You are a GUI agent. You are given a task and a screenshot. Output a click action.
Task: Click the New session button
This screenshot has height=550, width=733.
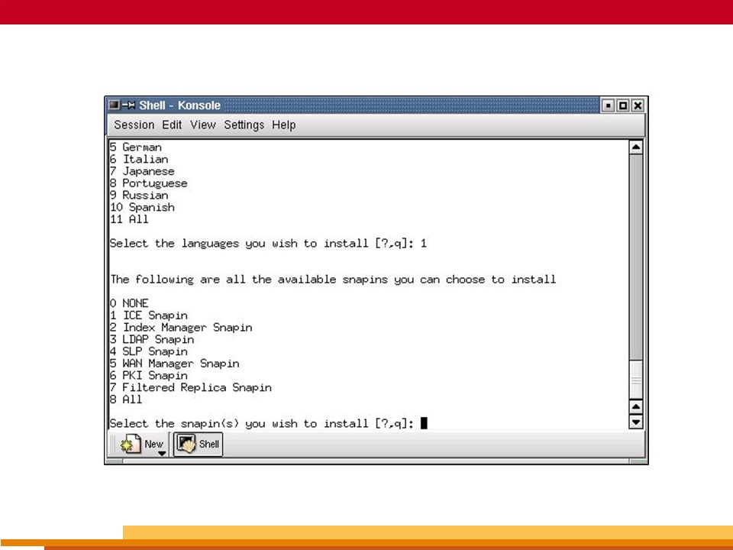point(142,444)
